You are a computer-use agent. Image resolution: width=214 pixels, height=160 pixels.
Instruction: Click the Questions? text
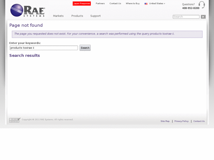click(188, 4)
